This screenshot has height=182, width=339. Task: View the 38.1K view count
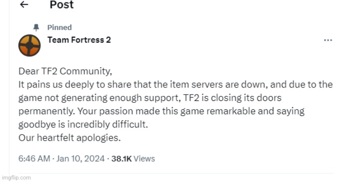[121, 159]
